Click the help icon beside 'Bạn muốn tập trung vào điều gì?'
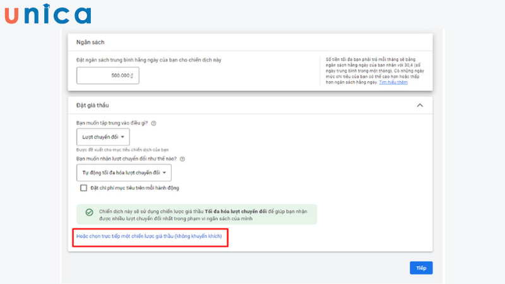 153,123
